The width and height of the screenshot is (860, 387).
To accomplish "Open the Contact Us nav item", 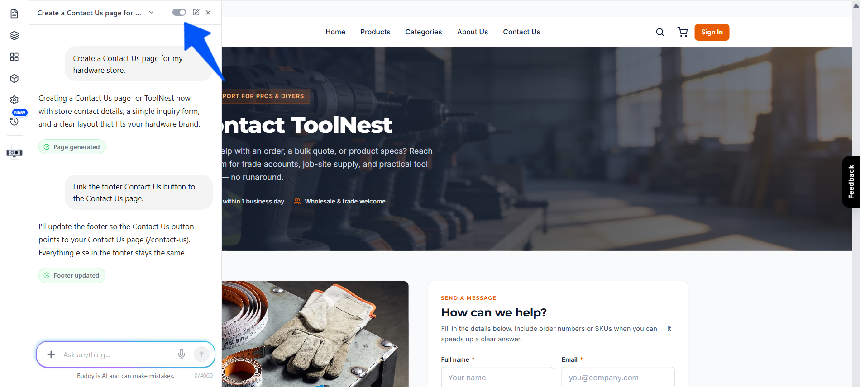I will click(522, 32).
